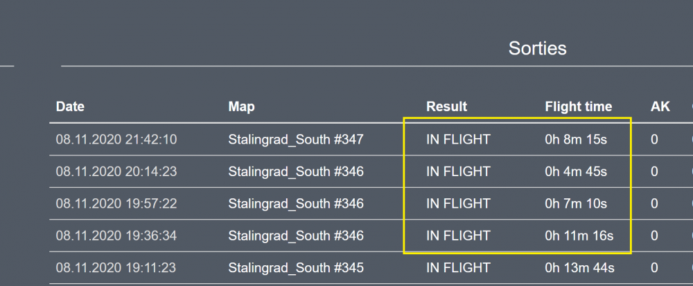Select the Stalingrad_South #347 map entry
Screen dimensions: 693x286
point(296,140)
